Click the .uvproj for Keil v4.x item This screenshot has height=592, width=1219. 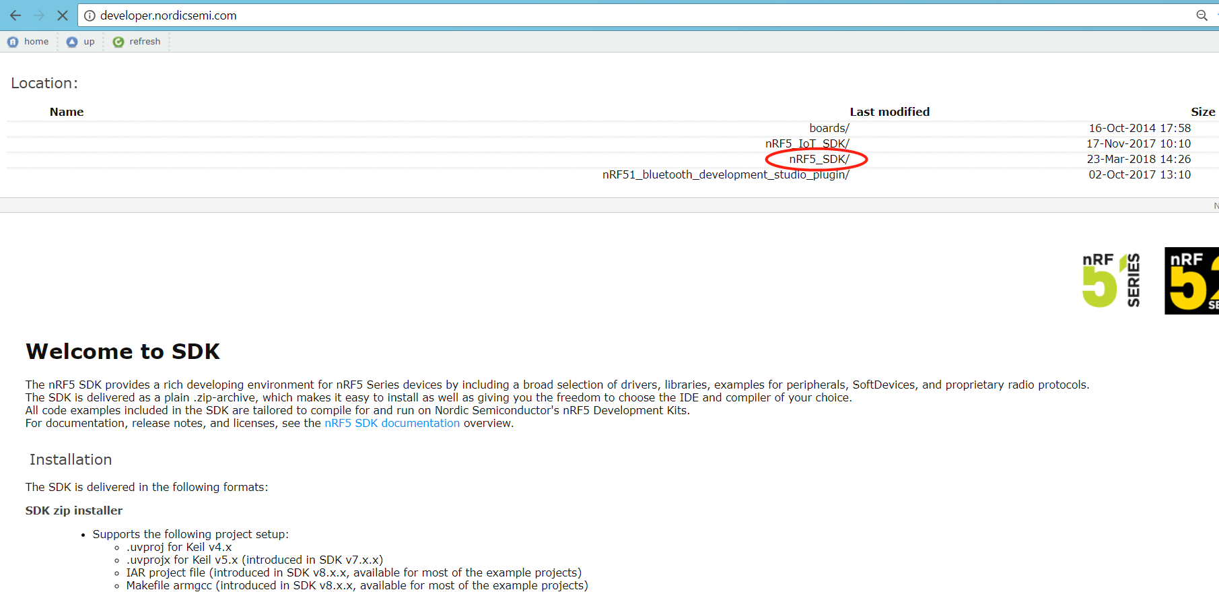(x=179, y=547)
